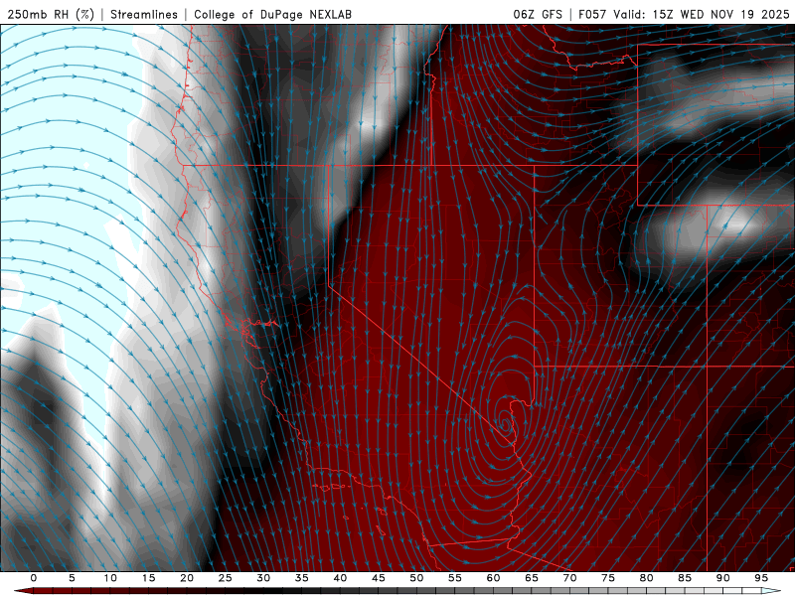The width and height of the screenshot is (795, 596).
Task: Click the "F057" forecast hour label
Action: click(592, 14)
